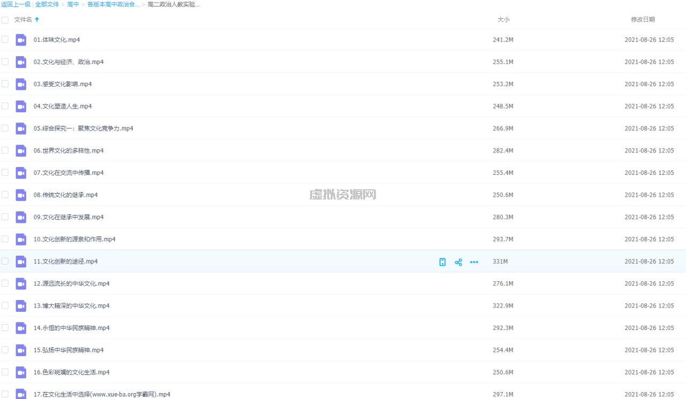Click modified date of 01.体味文化.mp4
Image resolution: width=686 pixels, height=399 pixels.
[x=649, y=40]
